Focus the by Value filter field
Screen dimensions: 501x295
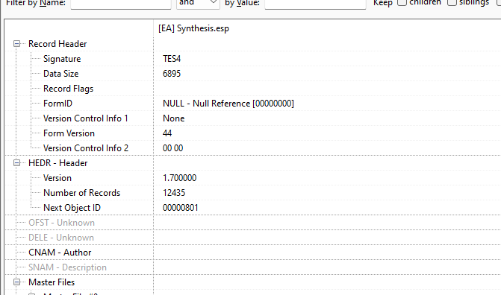[x=315, y=4]
